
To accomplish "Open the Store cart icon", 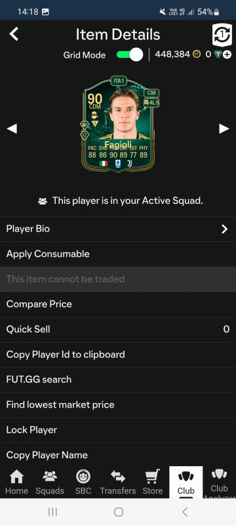I will (153, 477).
